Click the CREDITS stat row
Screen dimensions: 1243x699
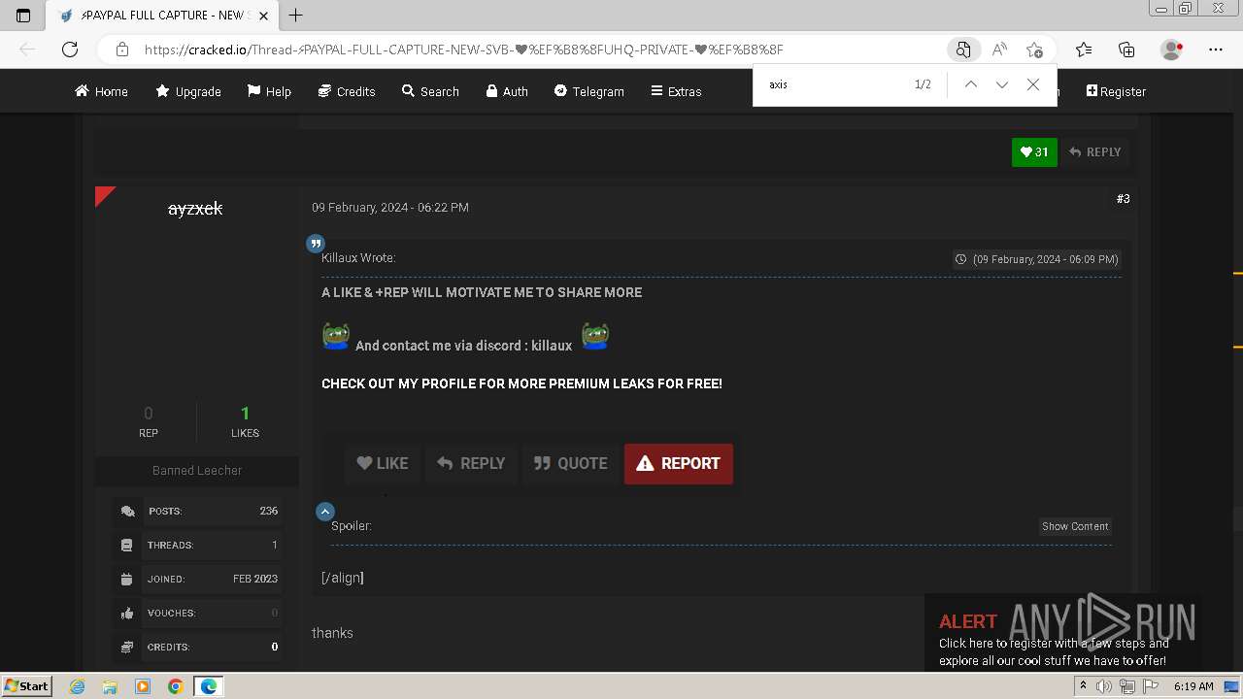pos(197,647)
